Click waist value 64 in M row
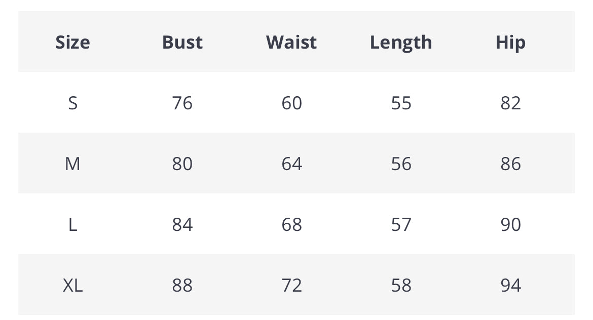Viewport: 593px width, 320px height. click(x=291, y=164)
